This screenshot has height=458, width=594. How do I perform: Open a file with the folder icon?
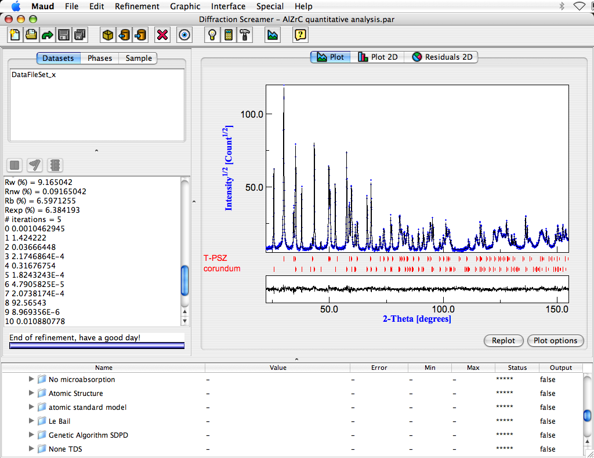click(x=31, y=35)
